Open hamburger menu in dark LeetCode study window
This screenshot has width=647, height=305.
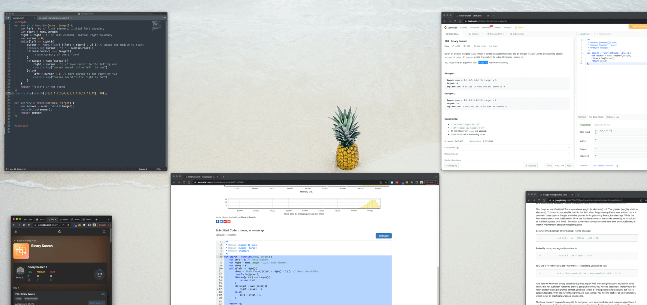tap(15, 232)
